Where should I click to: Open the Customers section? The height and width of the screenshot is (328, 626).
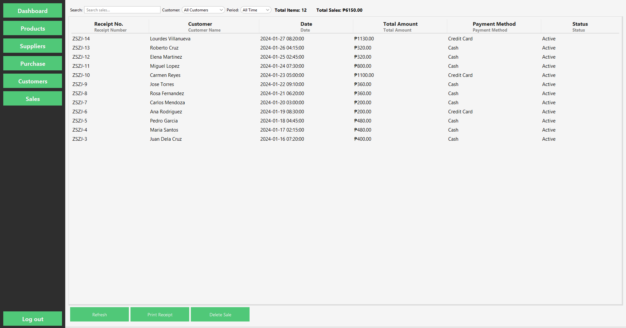point(33,81)
